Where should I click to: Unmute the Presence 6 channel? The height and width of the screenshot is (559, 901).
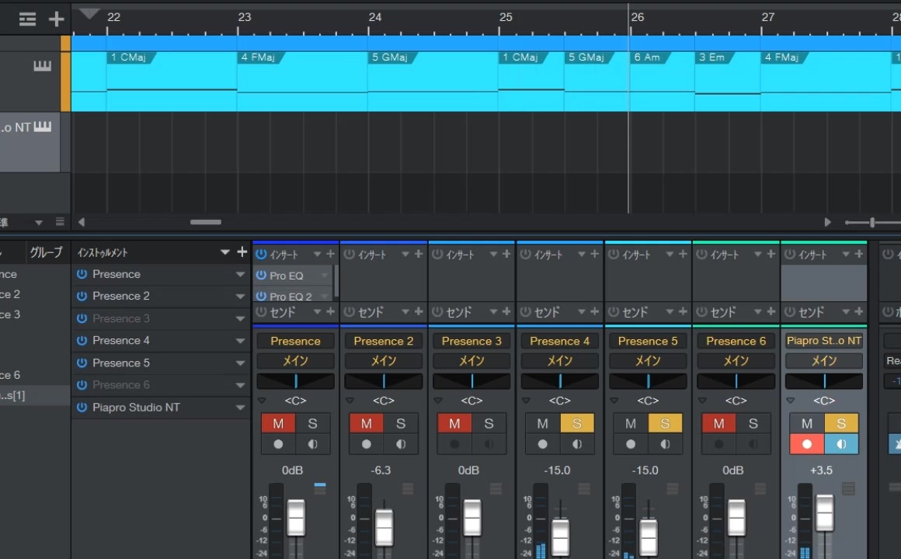718,423
